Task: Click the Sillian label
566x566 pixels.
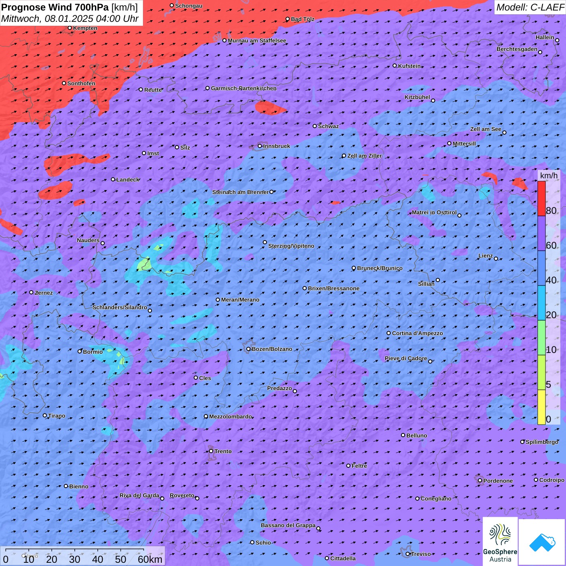Action: 426,284
